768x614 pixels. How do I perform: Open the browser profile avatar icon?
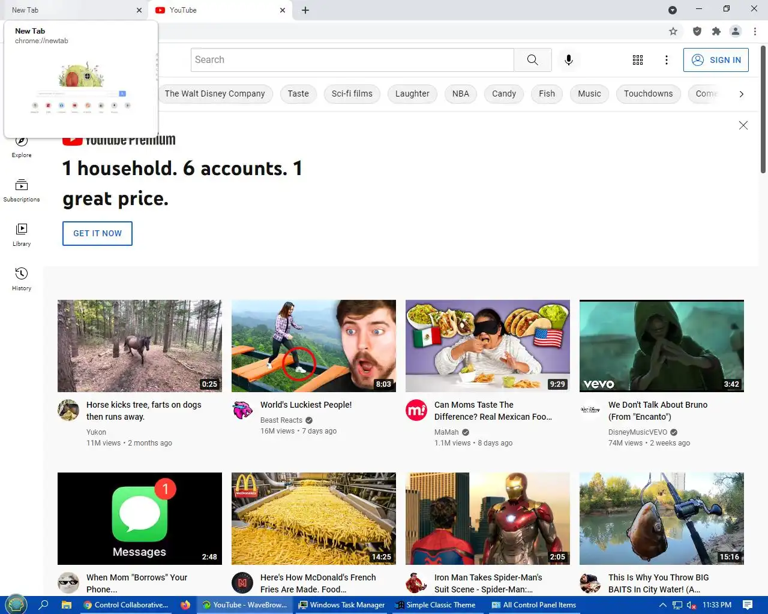tap(736, 31)
